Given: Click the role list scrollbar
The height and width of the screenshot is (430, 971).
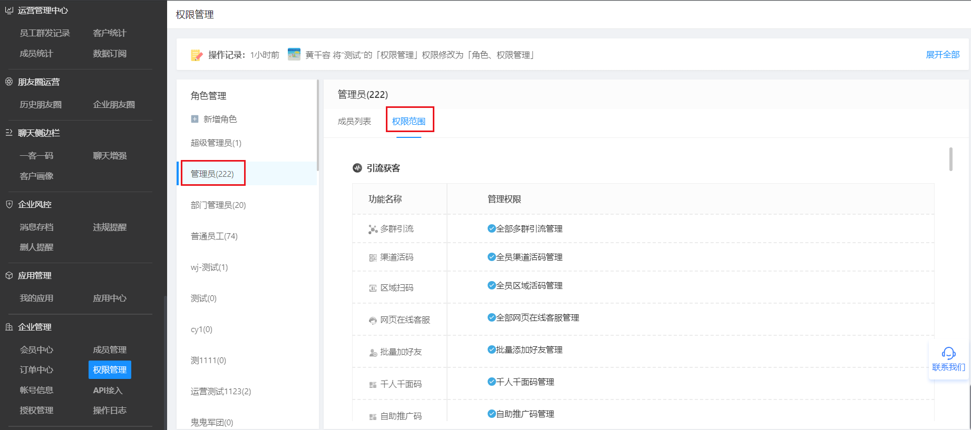Looking at the screenshot, I should (318, 125).
